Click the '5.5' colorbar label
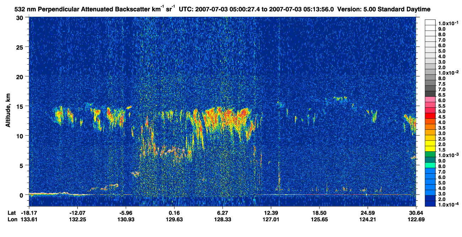The width and height of the screenshot is (462, 237). (442, 106)
